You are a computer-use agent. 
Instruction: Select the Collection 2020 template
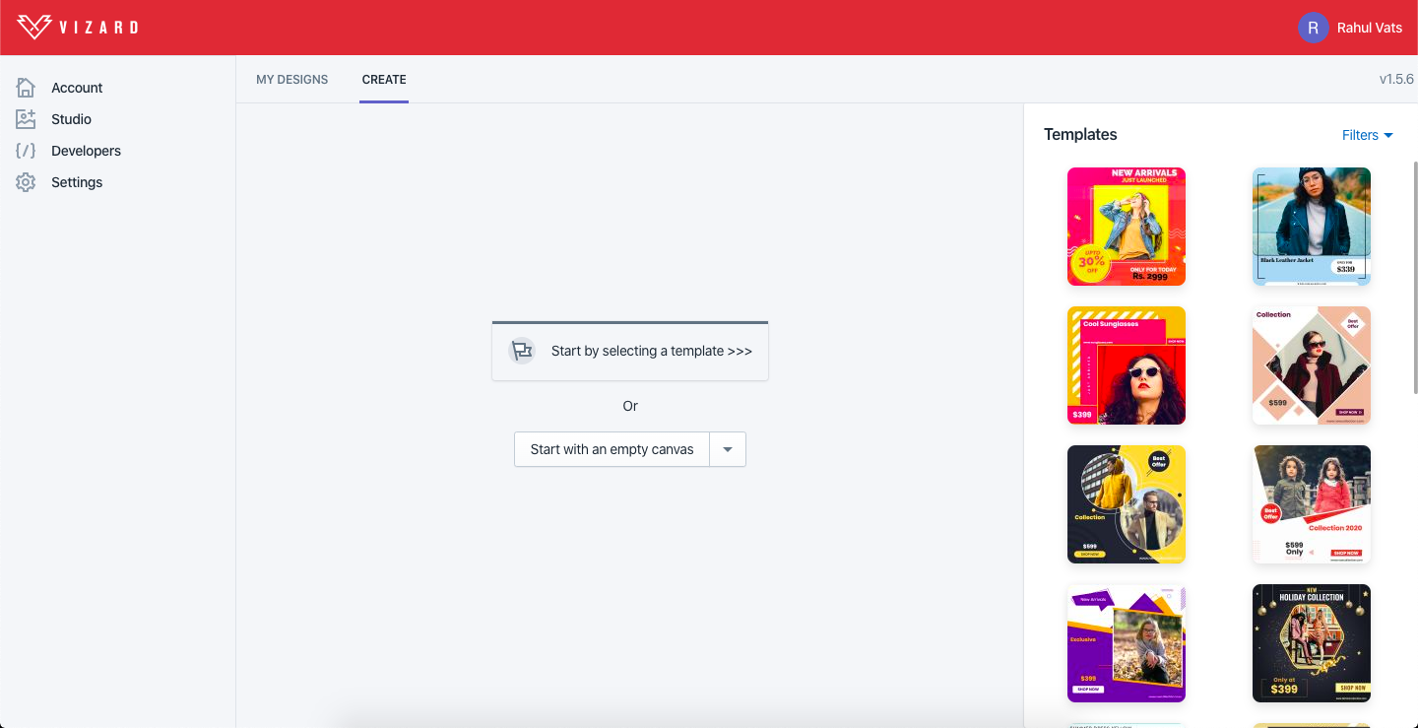pos(1312,504)
